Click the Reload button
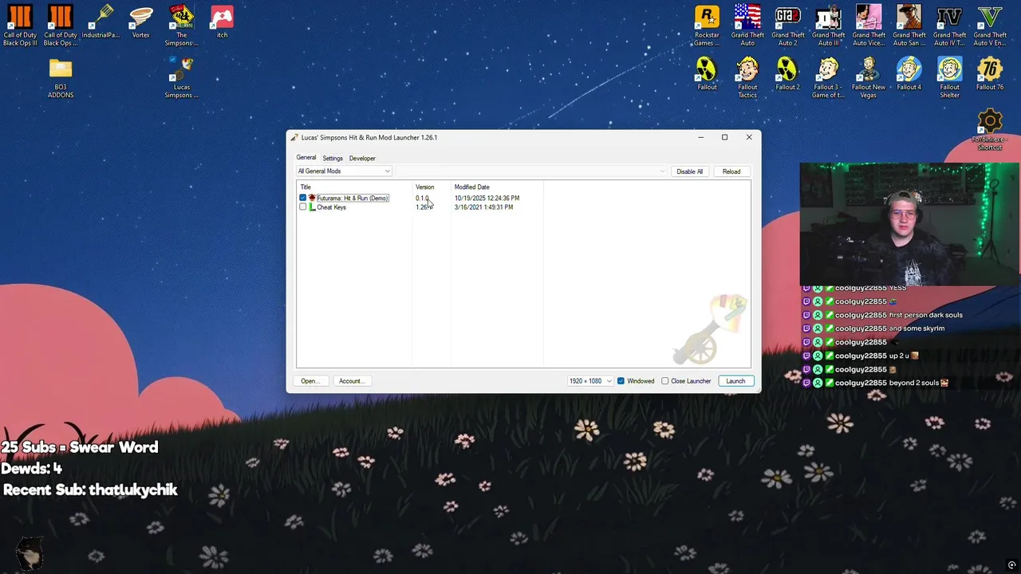Screen dimensions: 1021x574 click(x=731, y=171)
